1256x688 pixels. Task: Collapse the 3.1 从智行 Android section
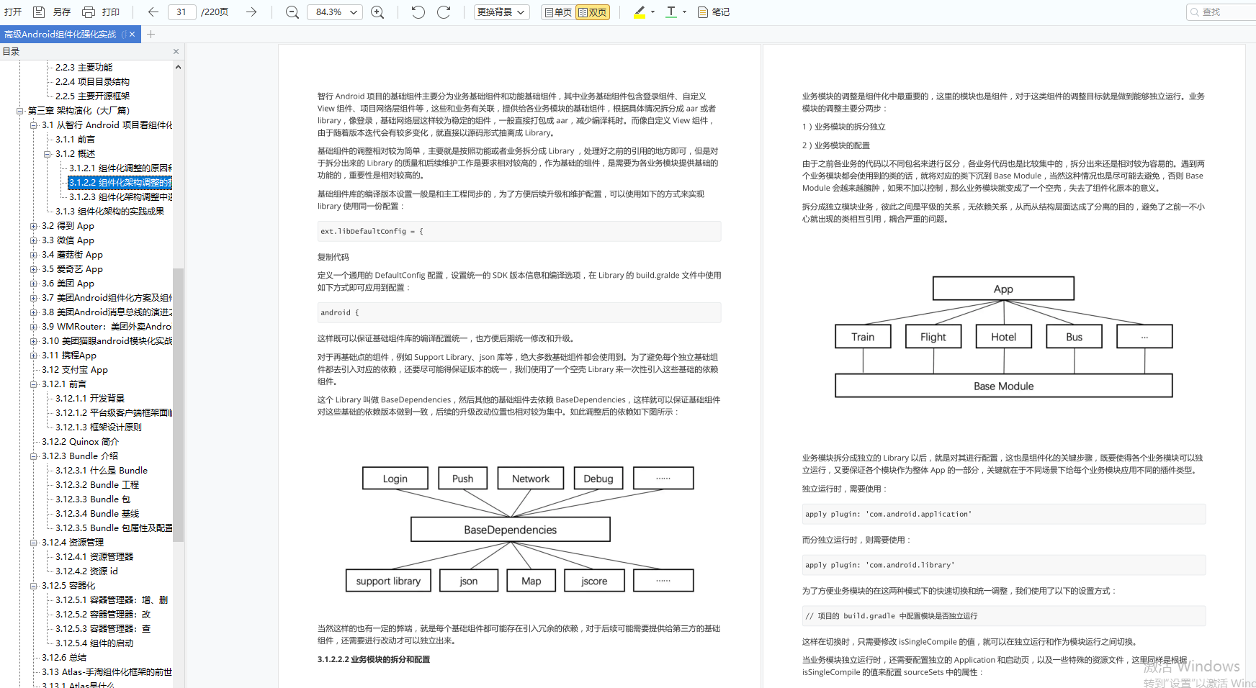point(33,125)
